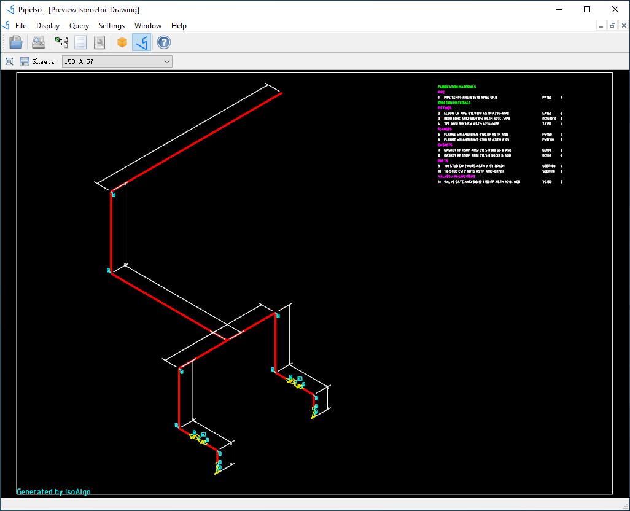This screenshot has height=511, width=630.
Task: Click the zoom extents magnifier icon
Action: [x=9, y=61]
